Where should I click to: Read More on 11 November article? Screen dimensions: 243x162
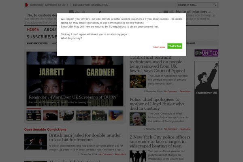click(120, 154)
